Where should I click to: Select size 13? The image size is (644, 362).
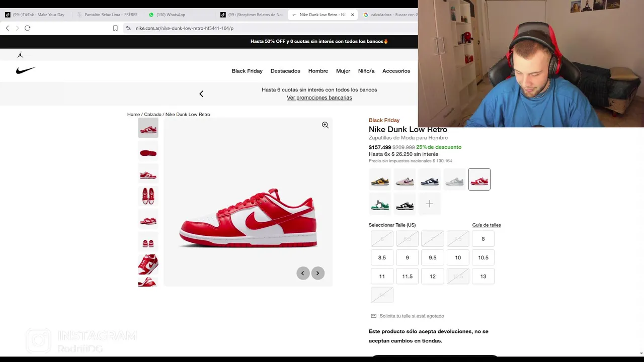(483, 276)
